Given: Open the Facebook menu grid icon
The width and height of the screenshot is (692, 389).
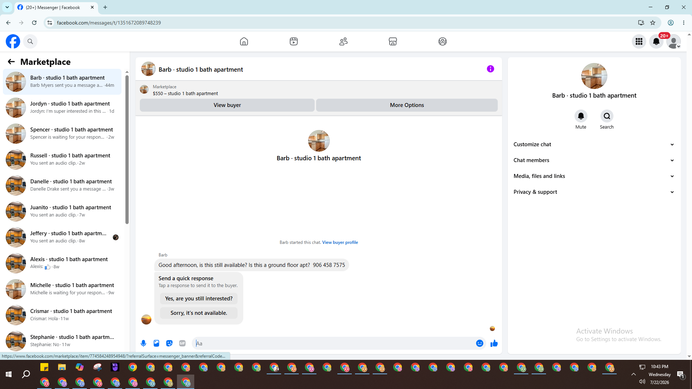Looking at the screenshot, I should pyautogui.click(x=639, y=41).
